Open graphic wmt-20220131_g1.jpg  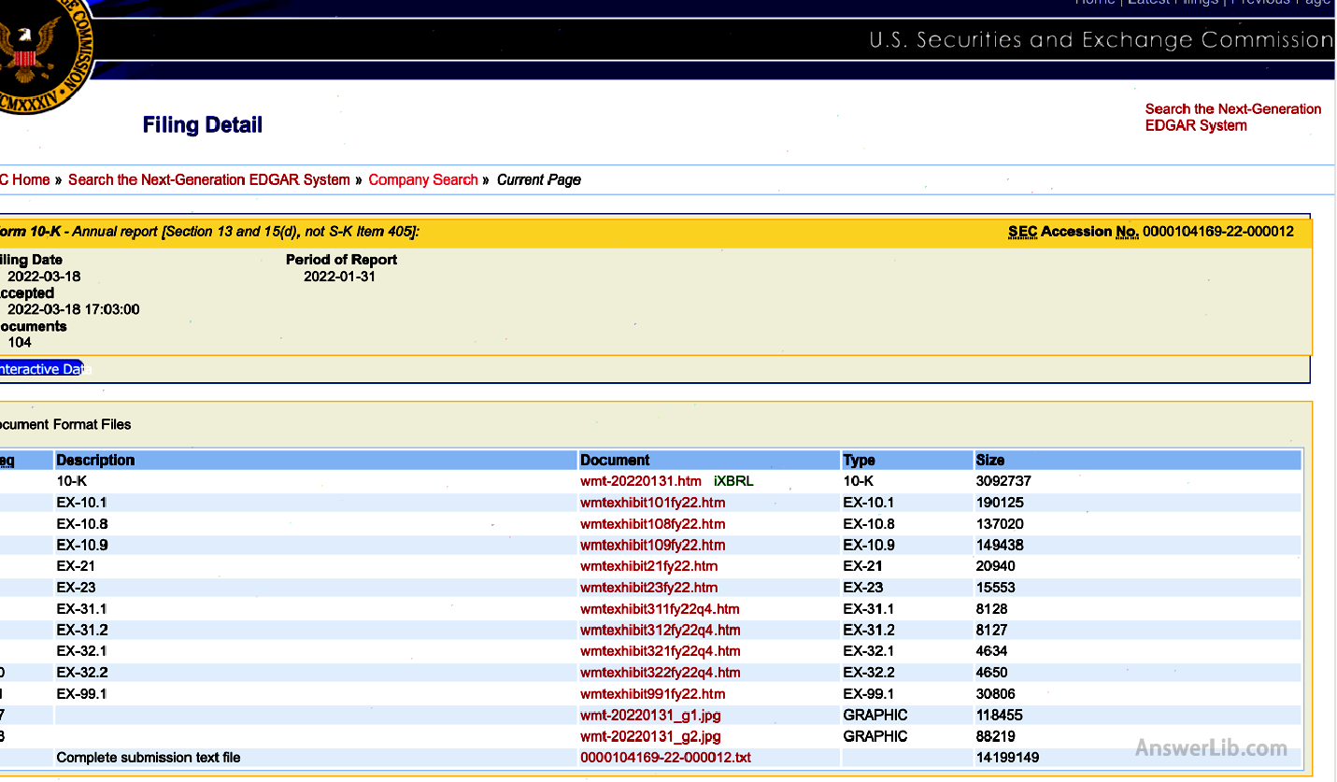(x=650, y=715)
